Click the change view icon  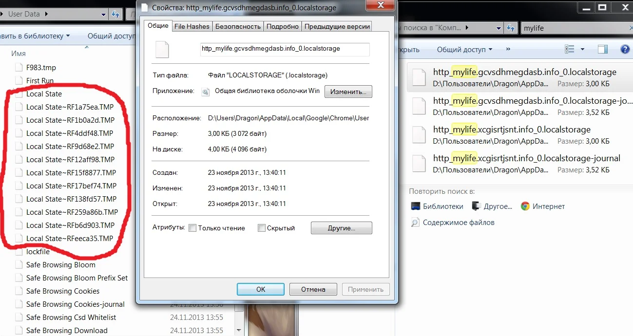tap(569, 49)
